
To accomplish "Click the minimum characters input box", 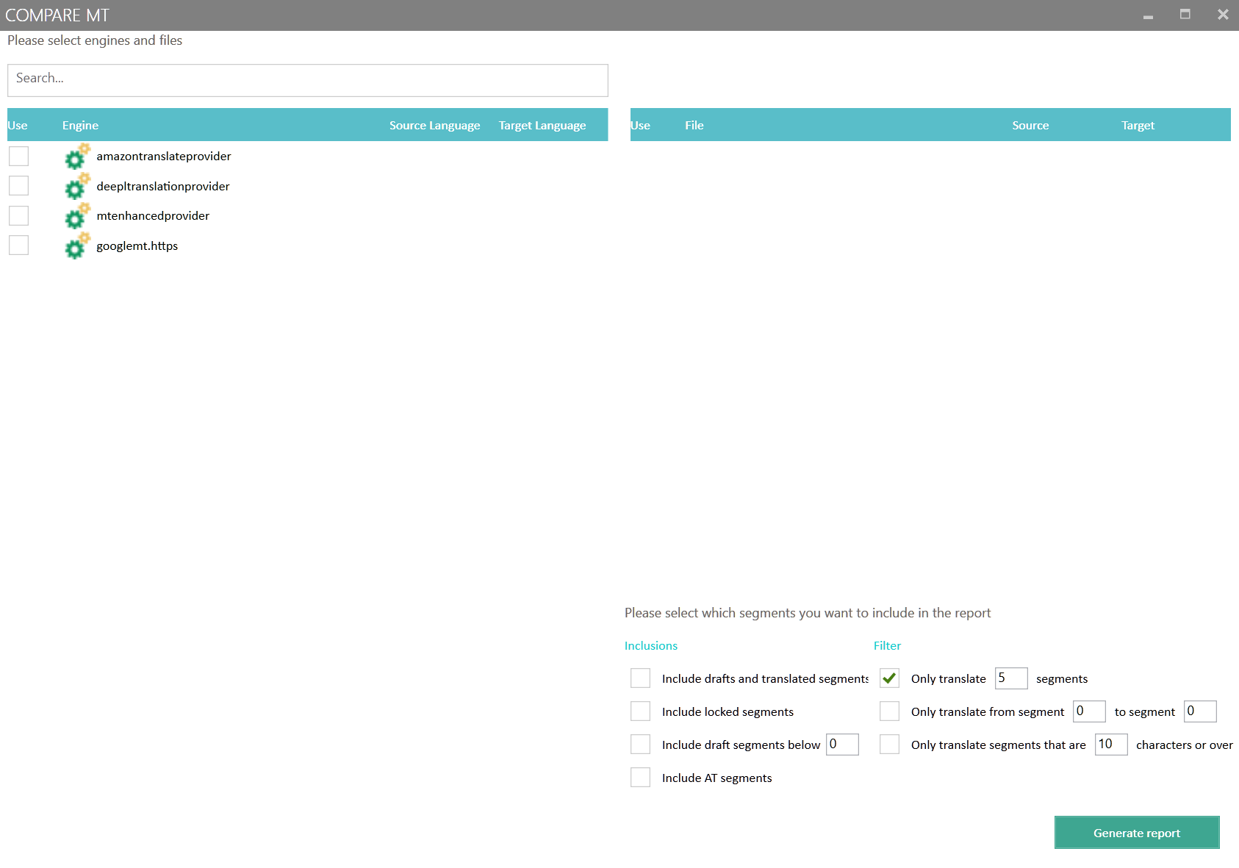I will pos(1110,745).
